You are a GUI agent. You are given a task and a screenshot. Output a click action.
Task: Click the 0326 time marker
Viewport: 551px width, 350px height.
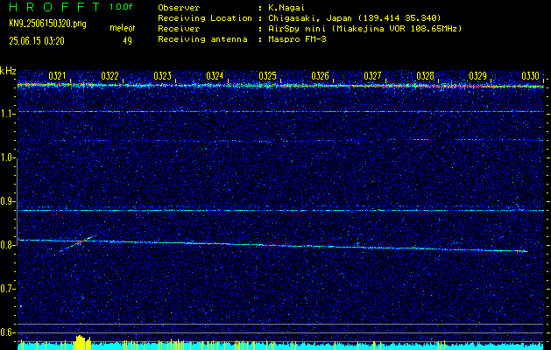tap(320, 76)
